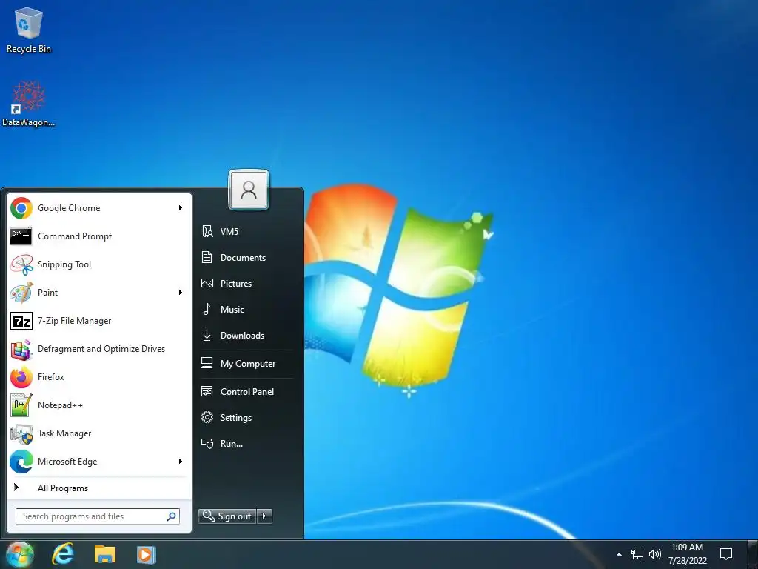758x569 pixels.
Task: Open the shutdown options arrow beside Sign out
Action: [264, 516]
